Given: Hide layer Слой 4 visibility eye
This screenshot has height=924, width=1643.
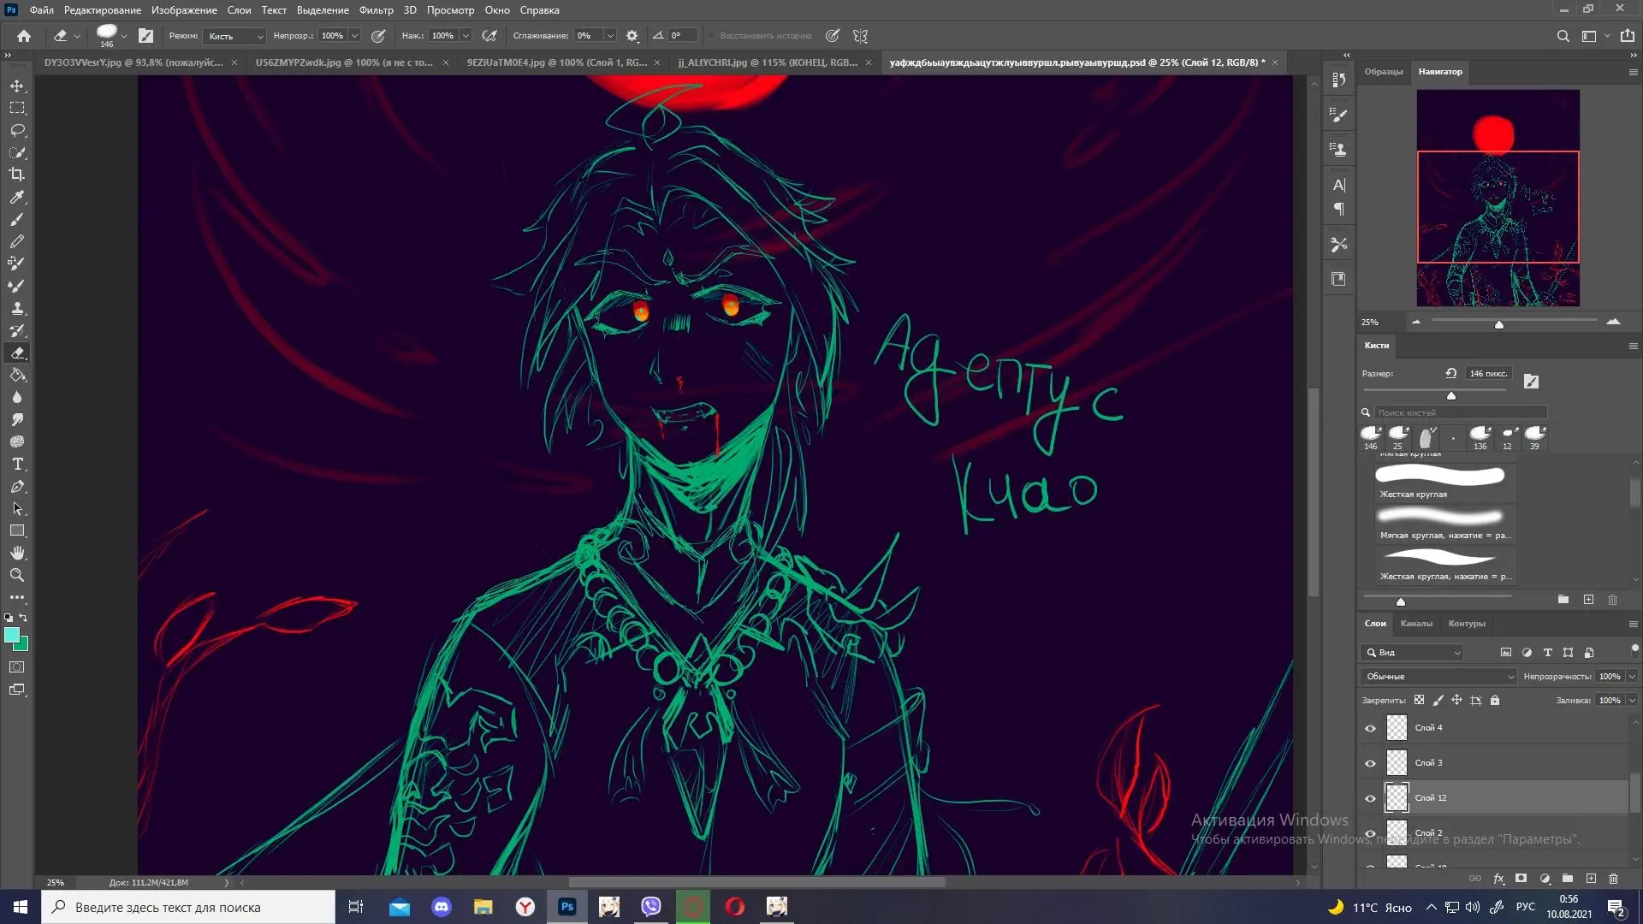Looking at the screenshot, I should pos(1370,729).
